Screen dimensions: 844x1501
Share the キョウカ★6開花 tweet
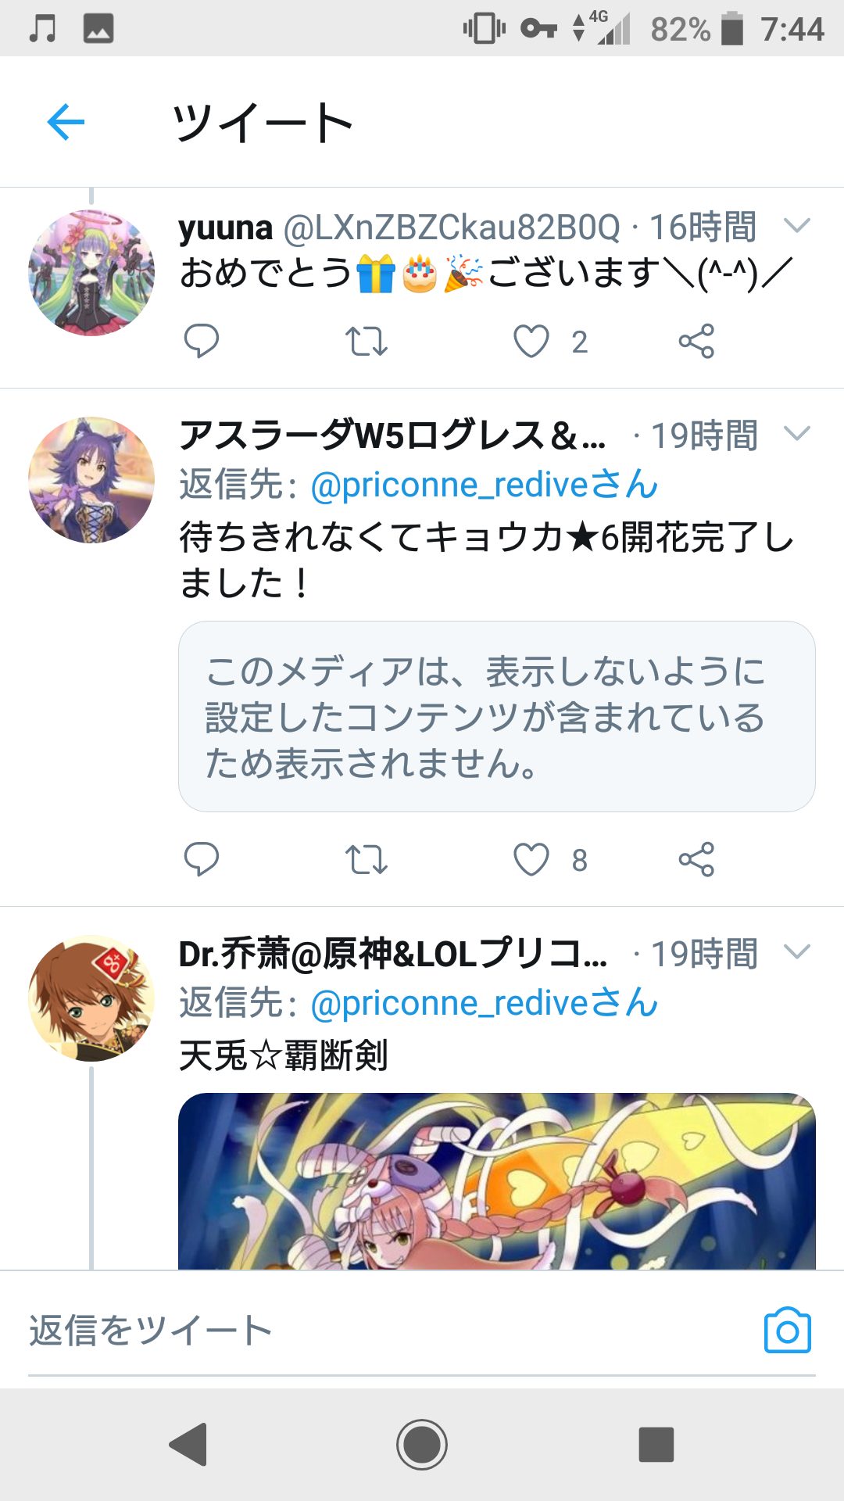tap(696, 859)
